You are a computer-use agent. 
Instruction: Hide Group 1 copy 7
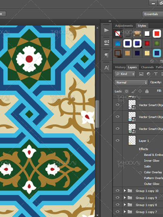tap(118, 212)
